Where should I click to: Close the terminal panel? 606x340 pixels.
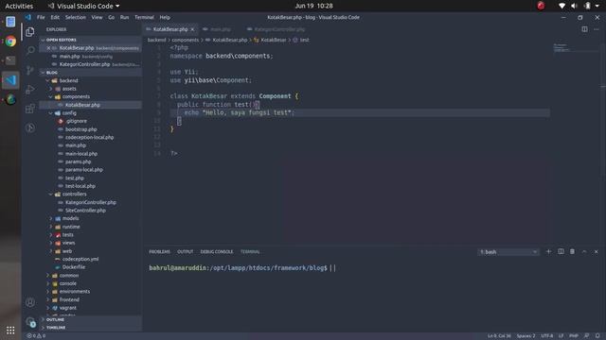point(596,252)
